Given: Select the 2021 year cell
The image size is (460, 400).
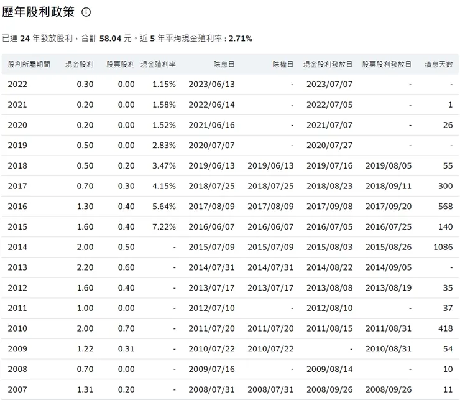Looking at the screenshot, I should point(17,105).
